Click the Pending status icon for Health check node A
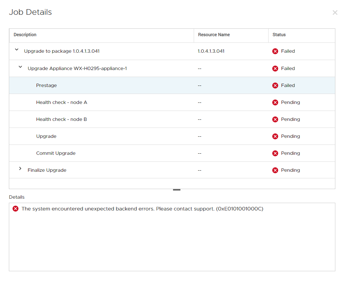The height and width of the screenshot is (286, 342). click(x=275, y=102)
